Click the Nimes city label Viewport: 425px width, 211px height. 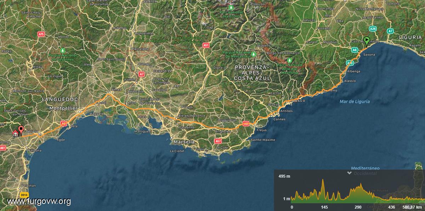pos(116,89)
